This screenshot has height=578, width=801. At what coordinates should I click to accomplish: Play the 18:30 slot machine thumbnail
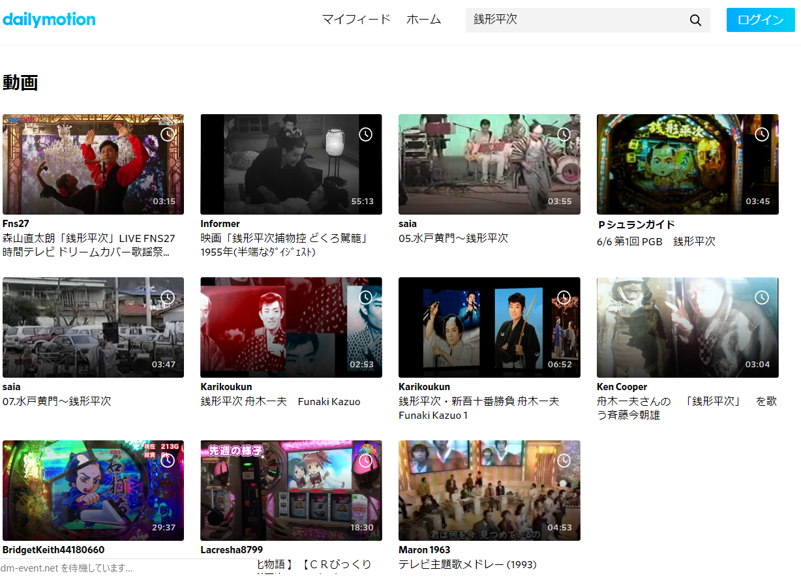click(291, 491)
